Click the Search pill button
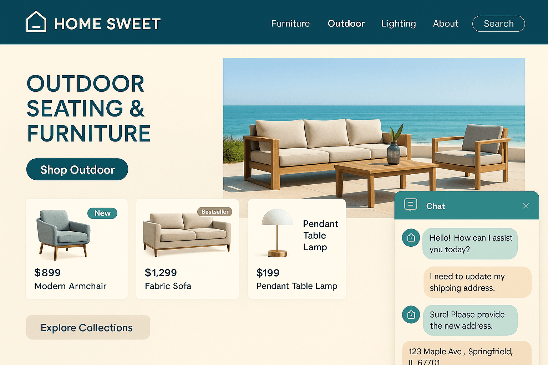Screen dimensions: 548x365 498,24
